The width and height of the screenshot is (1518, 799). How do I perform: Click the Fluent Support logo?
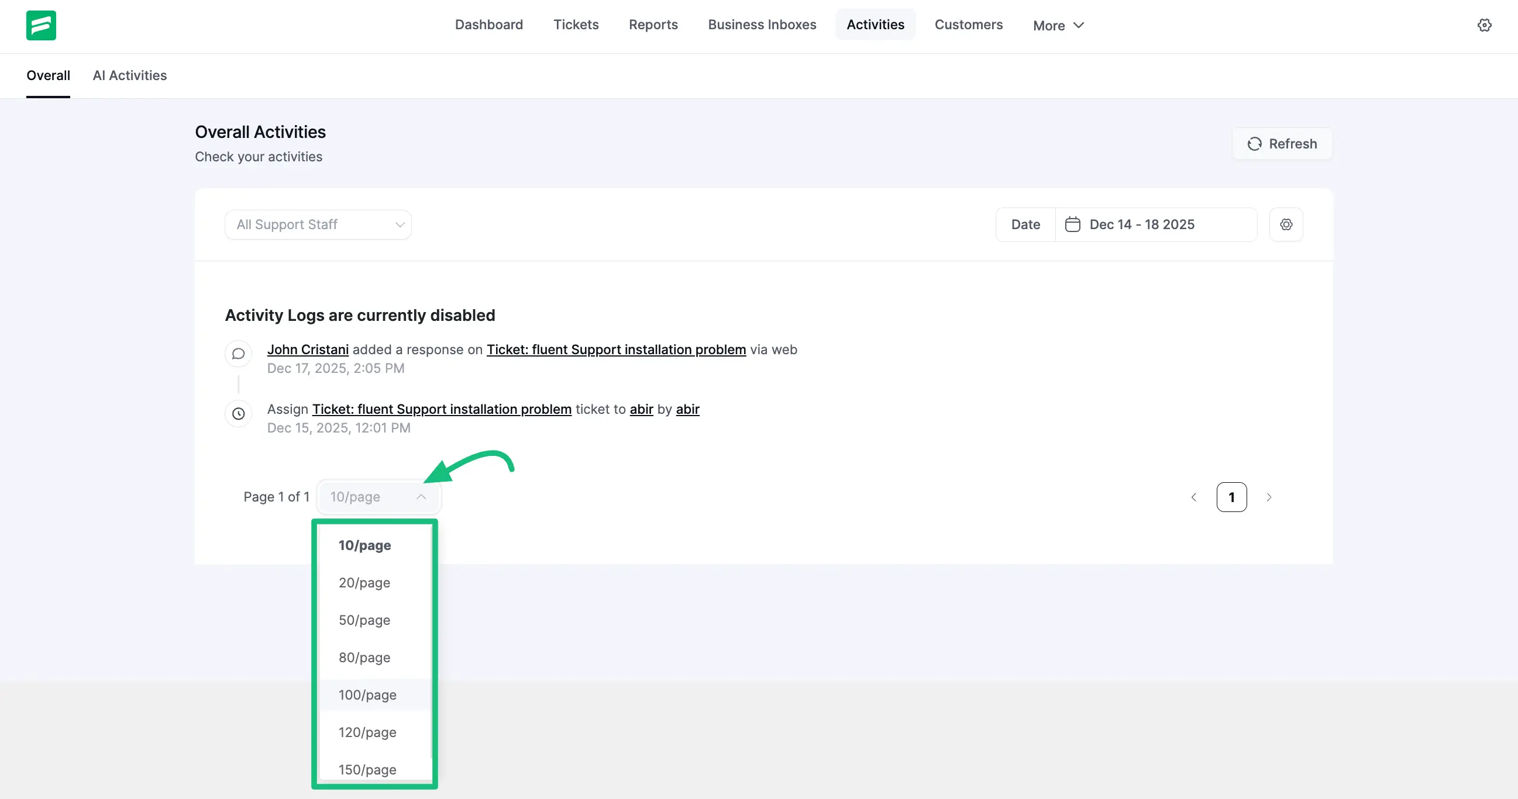tap(41, 25)
